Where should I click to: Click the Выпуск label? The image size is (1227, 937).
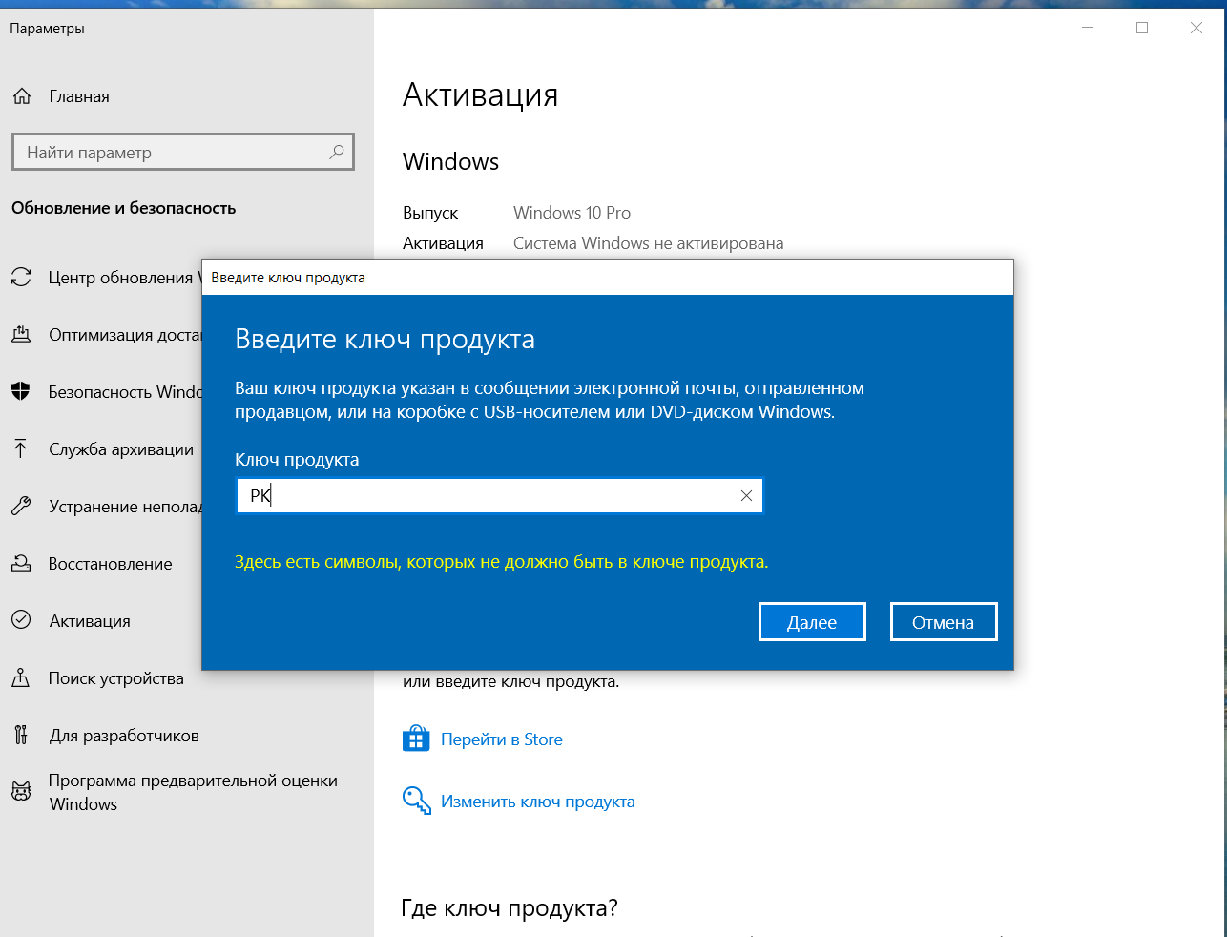pyautogui.click(x=430, y=213)
